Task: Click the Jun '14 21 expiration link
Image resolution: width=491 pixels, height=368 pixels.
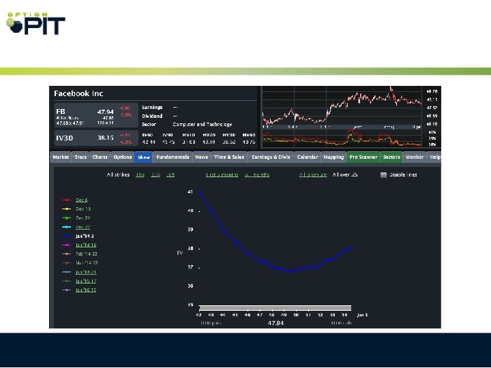Action: click(86, 272)
